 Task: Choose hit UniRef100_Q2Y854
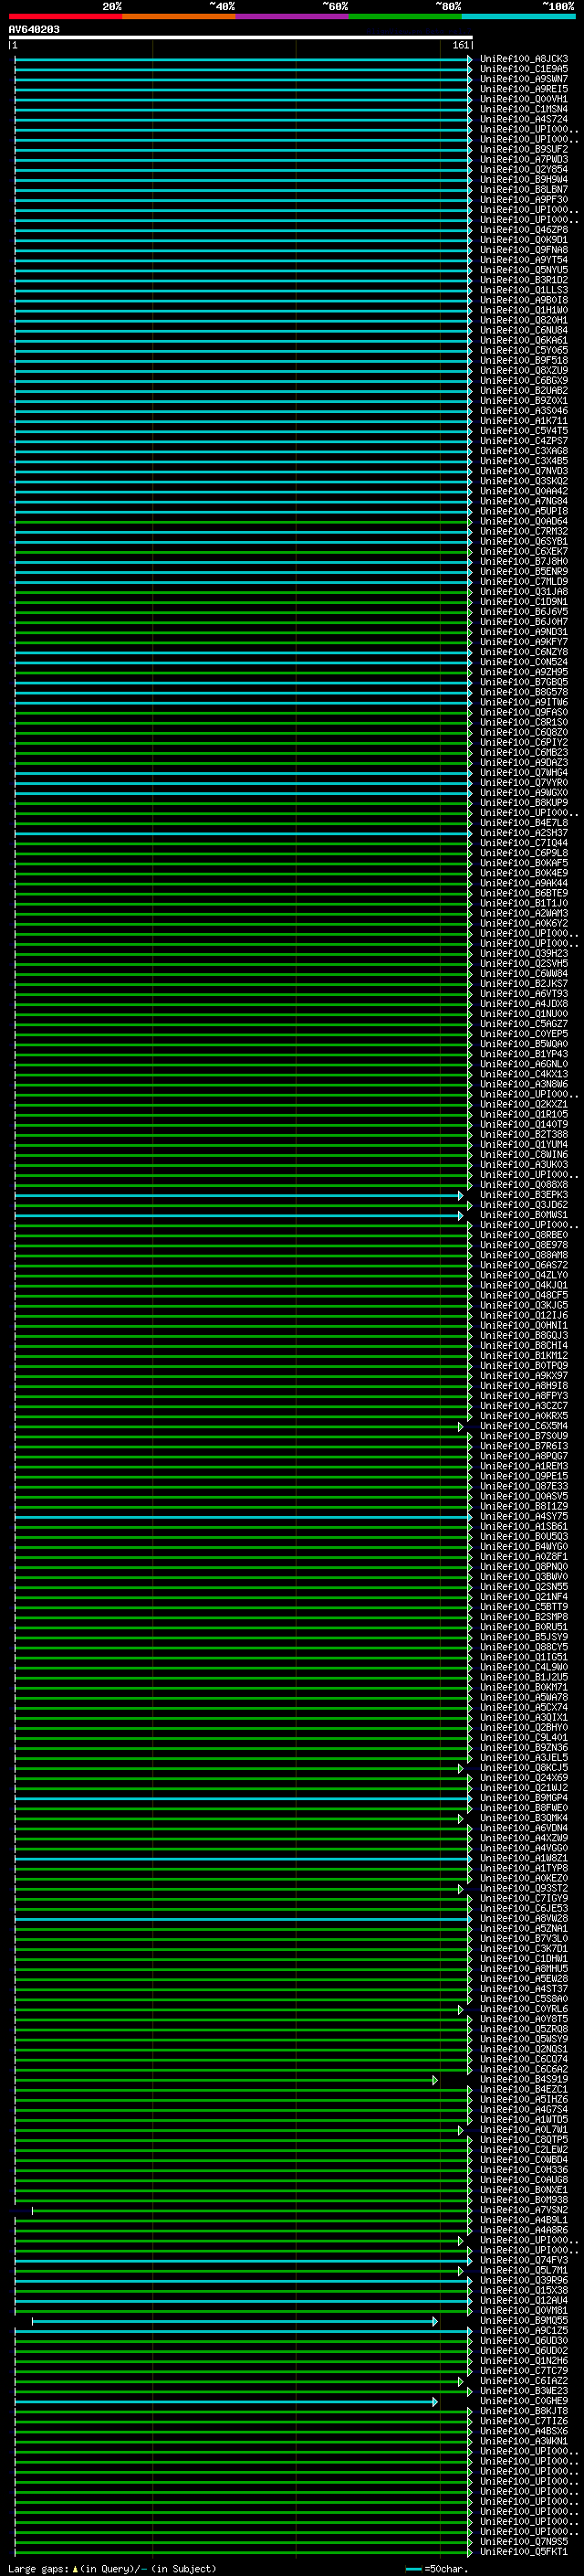[x=524, y=170]
